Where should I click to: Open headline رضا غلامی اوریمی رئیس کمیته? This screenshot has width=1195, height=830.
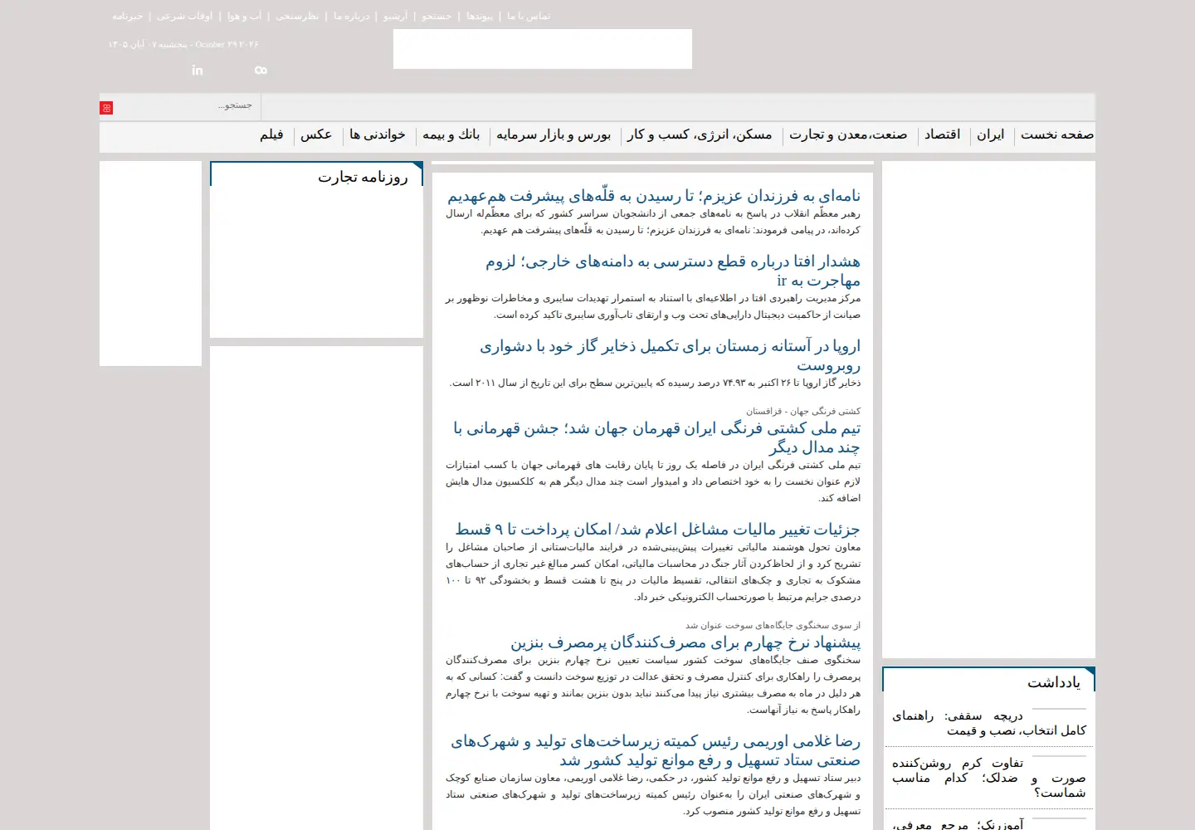656,751
